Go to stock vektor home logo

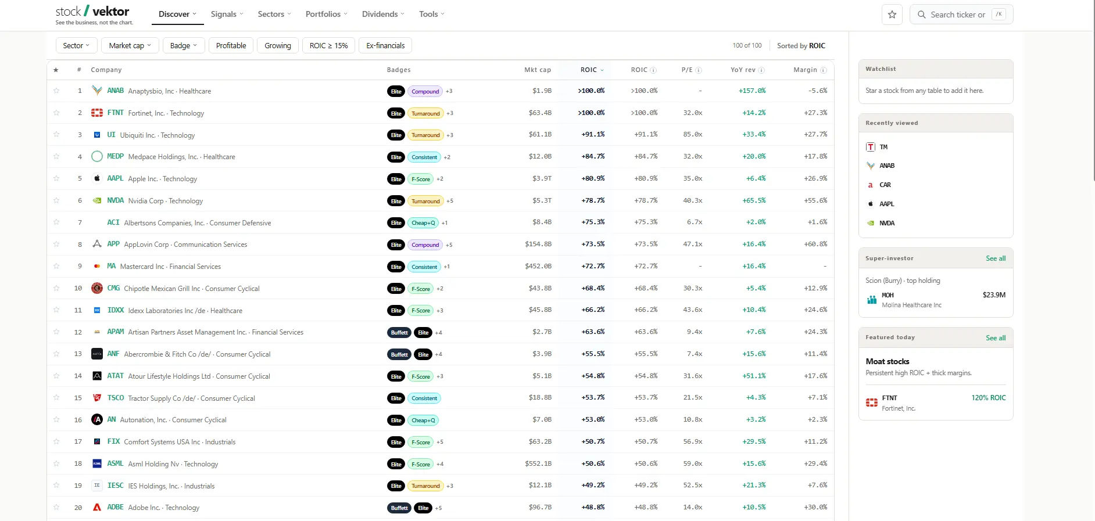click(94, 15)
